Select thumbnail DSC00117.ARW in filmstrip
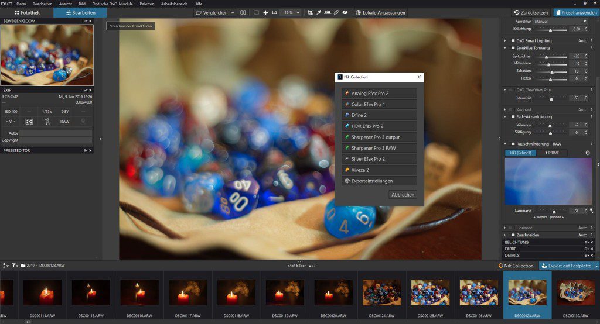600x324 pixels. [188, 296]
